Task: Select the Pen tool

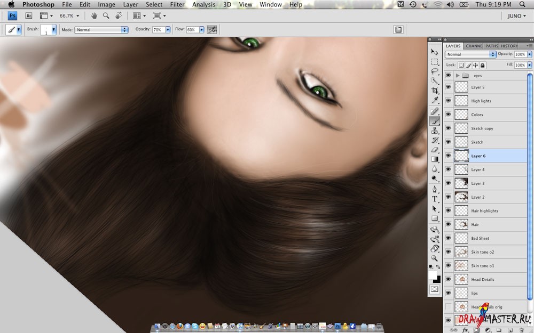Action: pos(435,189)
